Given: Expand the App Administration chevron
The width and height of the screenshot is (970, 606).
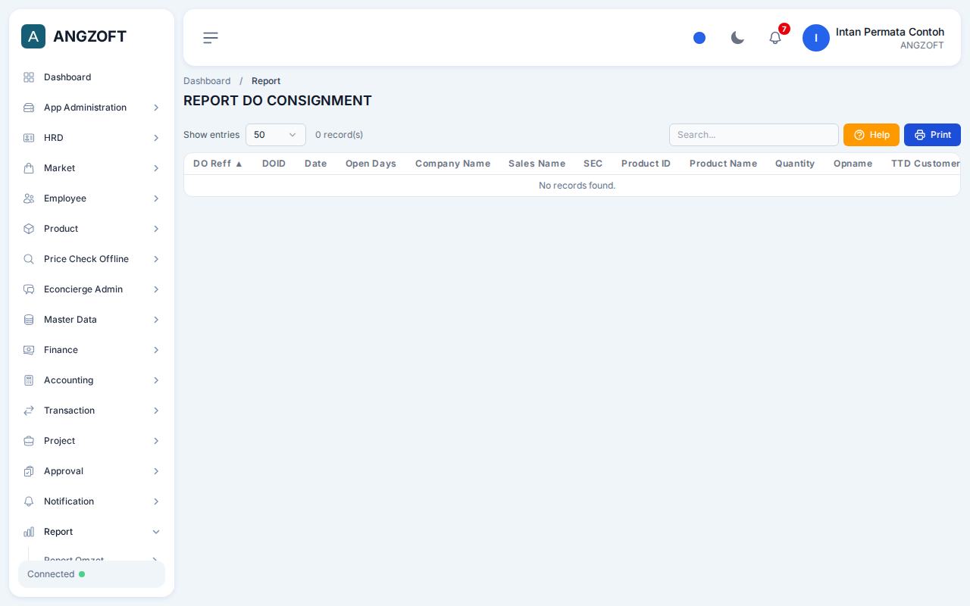Looking at the screenshot, I should point(156,108).
